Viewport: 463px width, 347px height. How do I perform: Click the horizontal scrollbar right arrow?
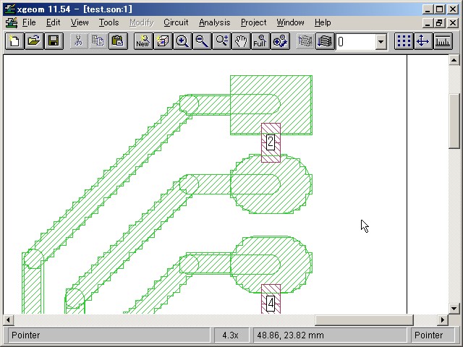(442, 320)
